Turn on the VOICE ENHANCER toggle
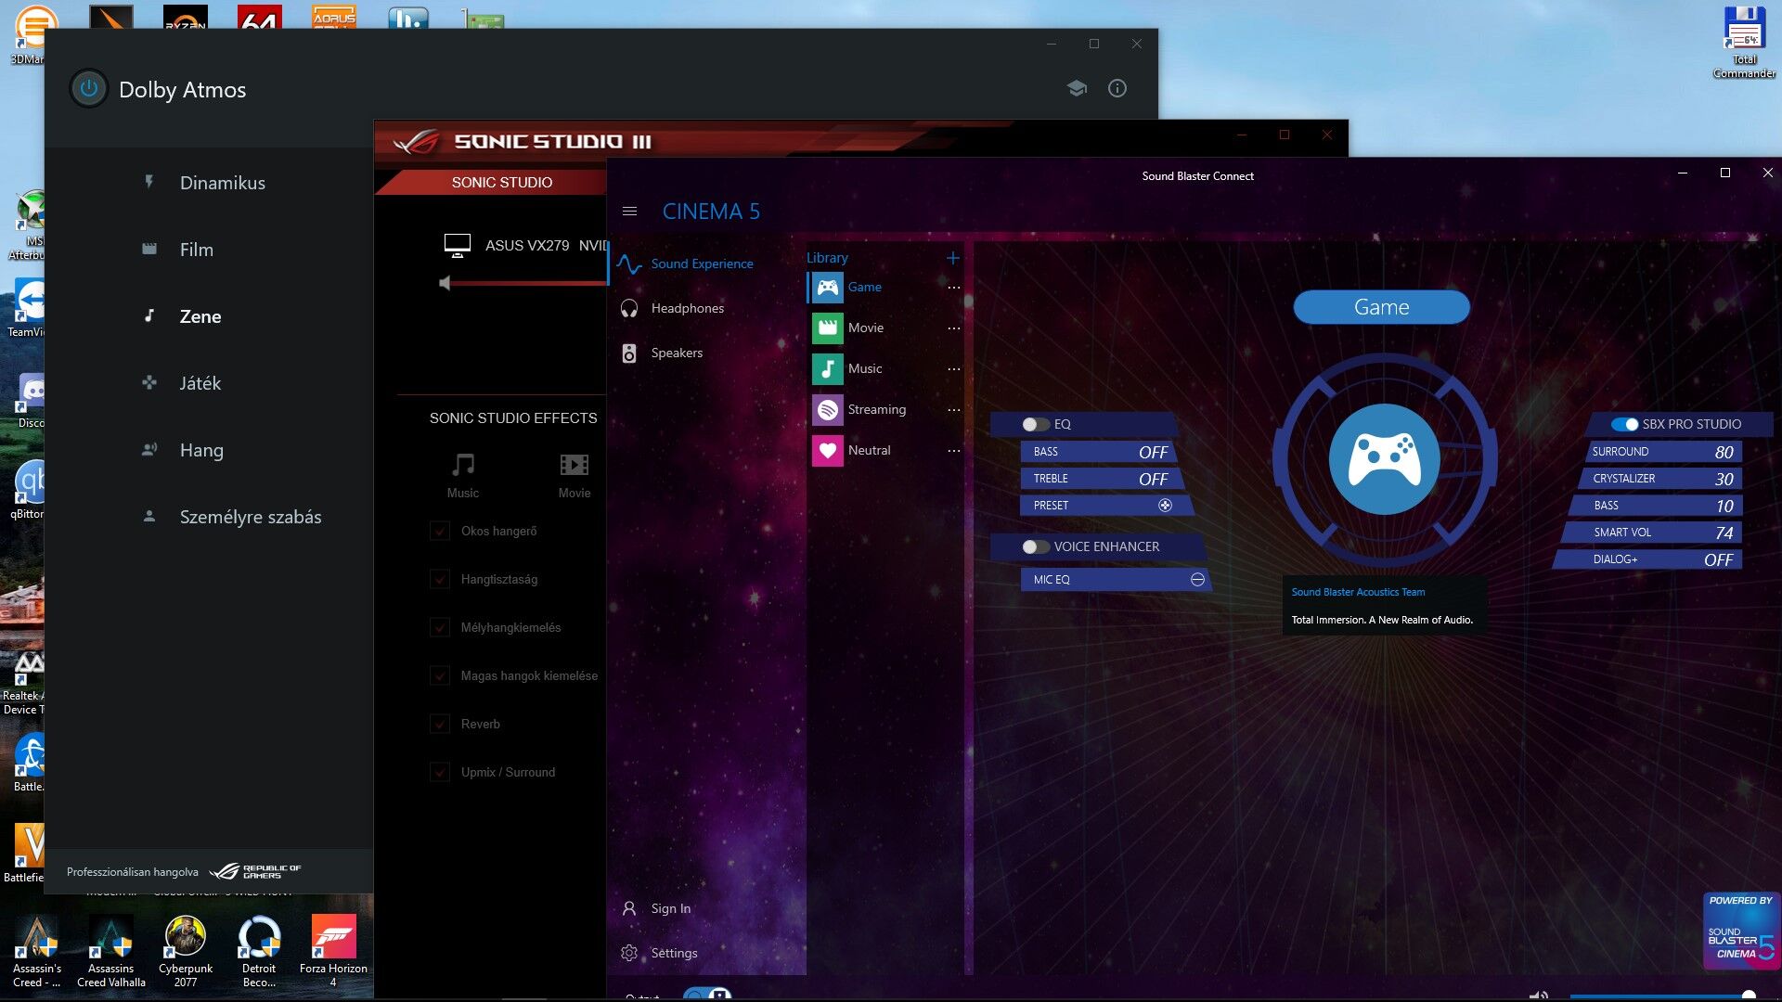This screenshot has width=1782, height=1002. tap(1036, 546)
